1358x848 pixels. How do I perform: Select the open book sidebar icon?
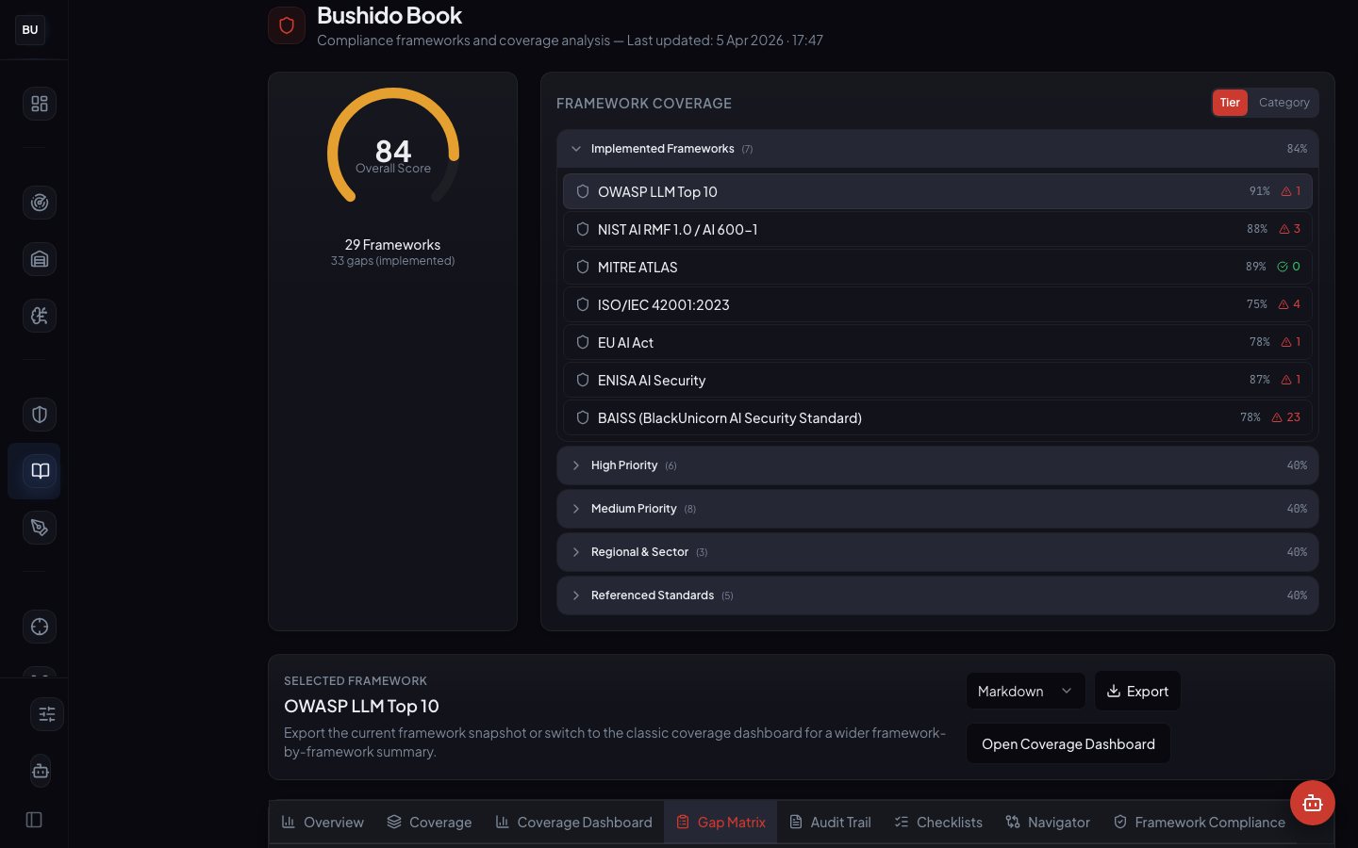click(40, 471)
